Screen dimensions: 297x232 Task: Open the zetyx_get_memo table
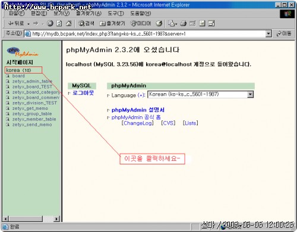[30, 109]
